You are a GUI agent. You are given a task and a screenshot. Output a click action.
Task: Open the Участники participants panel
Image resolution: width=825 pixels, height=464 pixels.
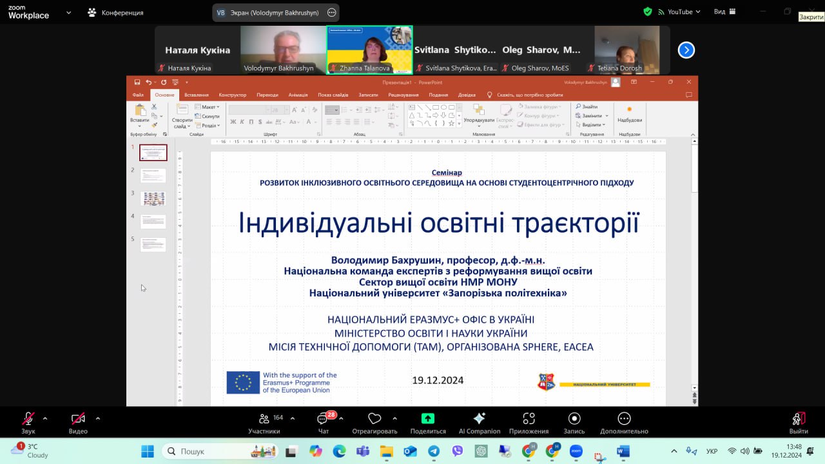[x=264, y=420]
